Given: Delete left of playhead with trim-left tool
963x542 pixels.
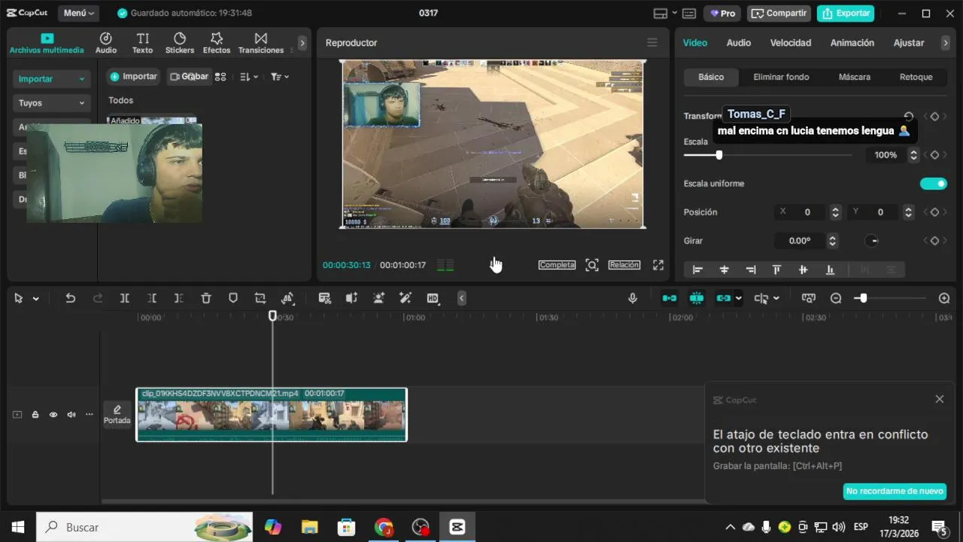Looking at the screenshot, I should coord(152,298).
